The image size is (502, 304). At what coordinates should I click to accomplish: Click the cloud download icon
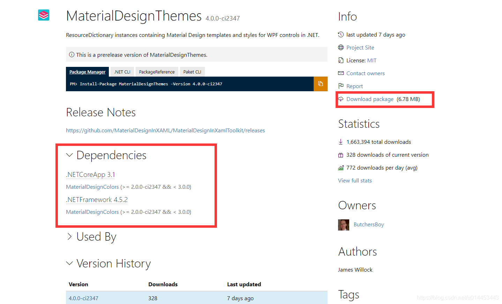tap(341, 99)
